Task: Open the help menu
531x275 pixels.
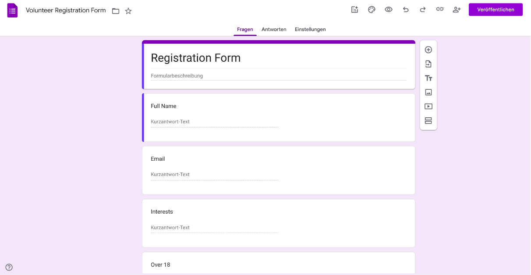Action: tap(9, 267)
